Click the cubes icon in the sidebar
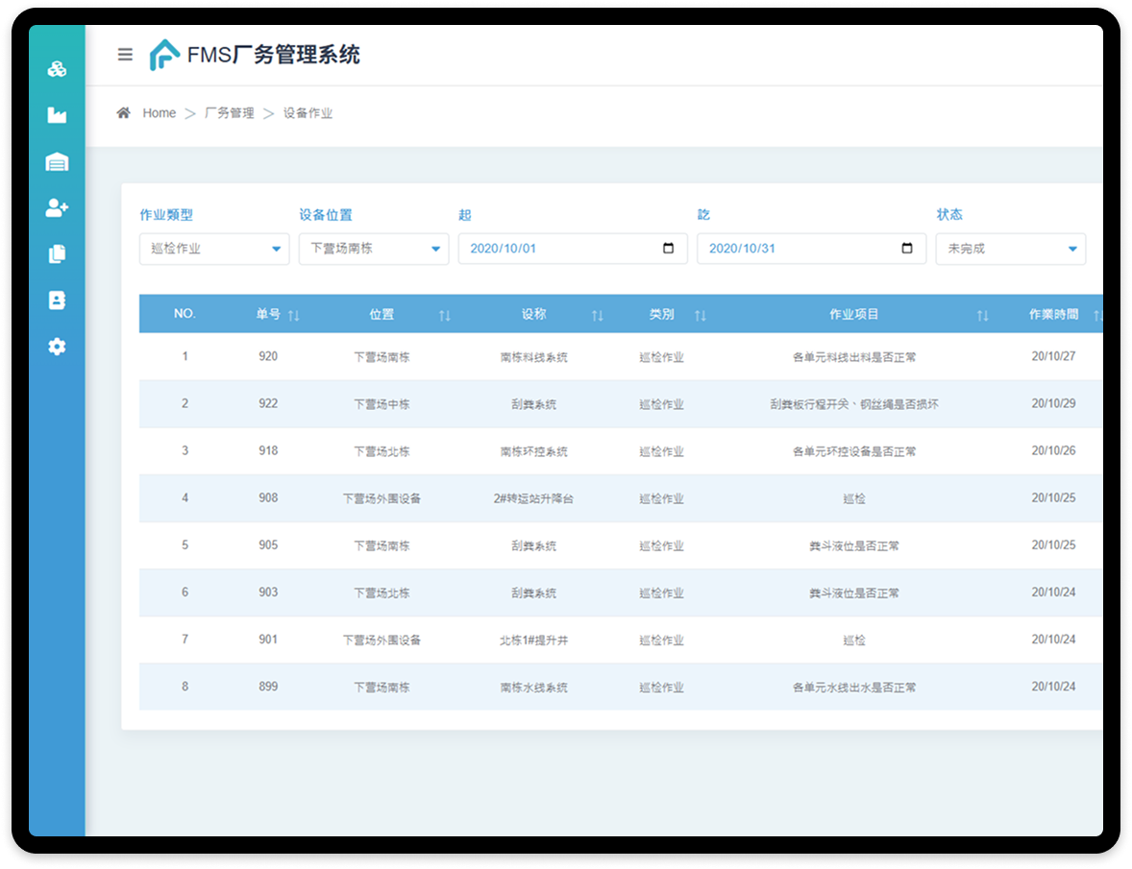The height and width of the screenshot is (869, 1132). 57,69
